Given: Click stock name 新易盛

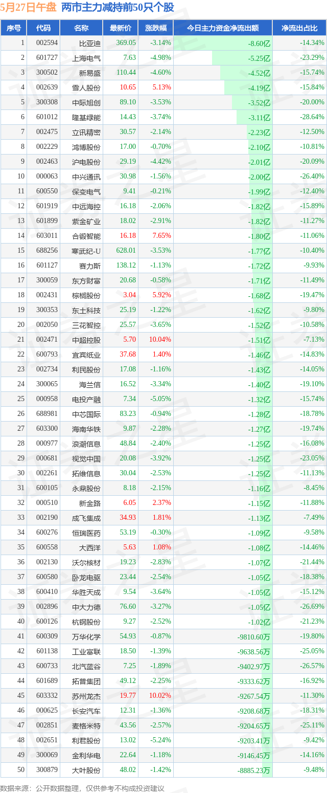Looking at the screenshot, I should pyautogui.click(x=90, y=73).
